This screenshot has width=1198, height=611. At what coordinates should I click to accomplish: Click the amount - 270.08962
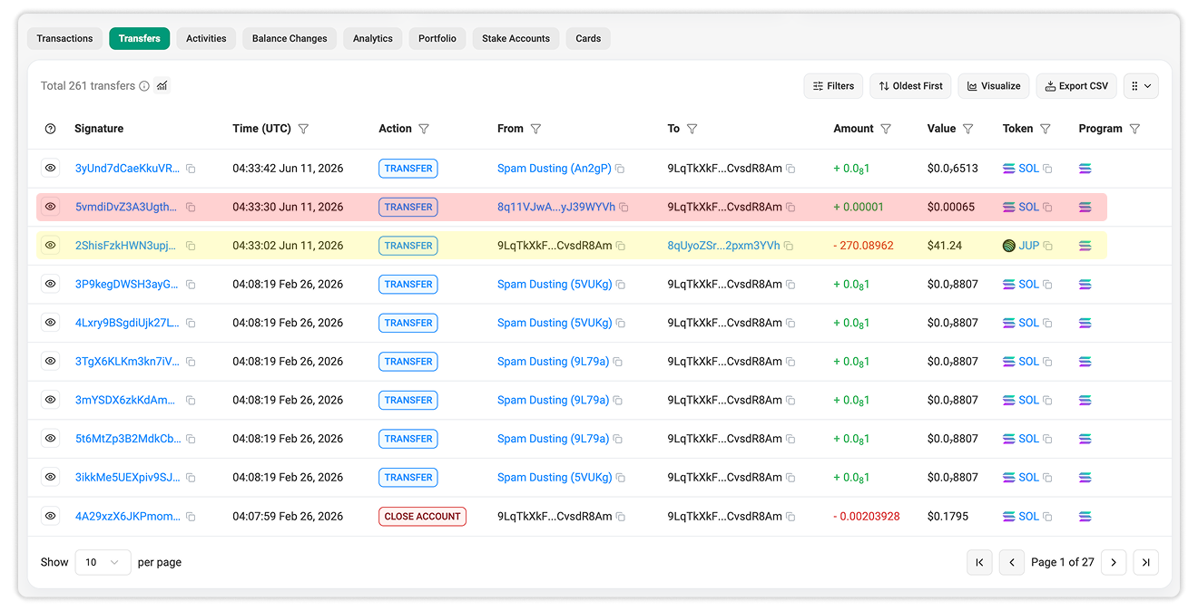click(x=863, y=246)
